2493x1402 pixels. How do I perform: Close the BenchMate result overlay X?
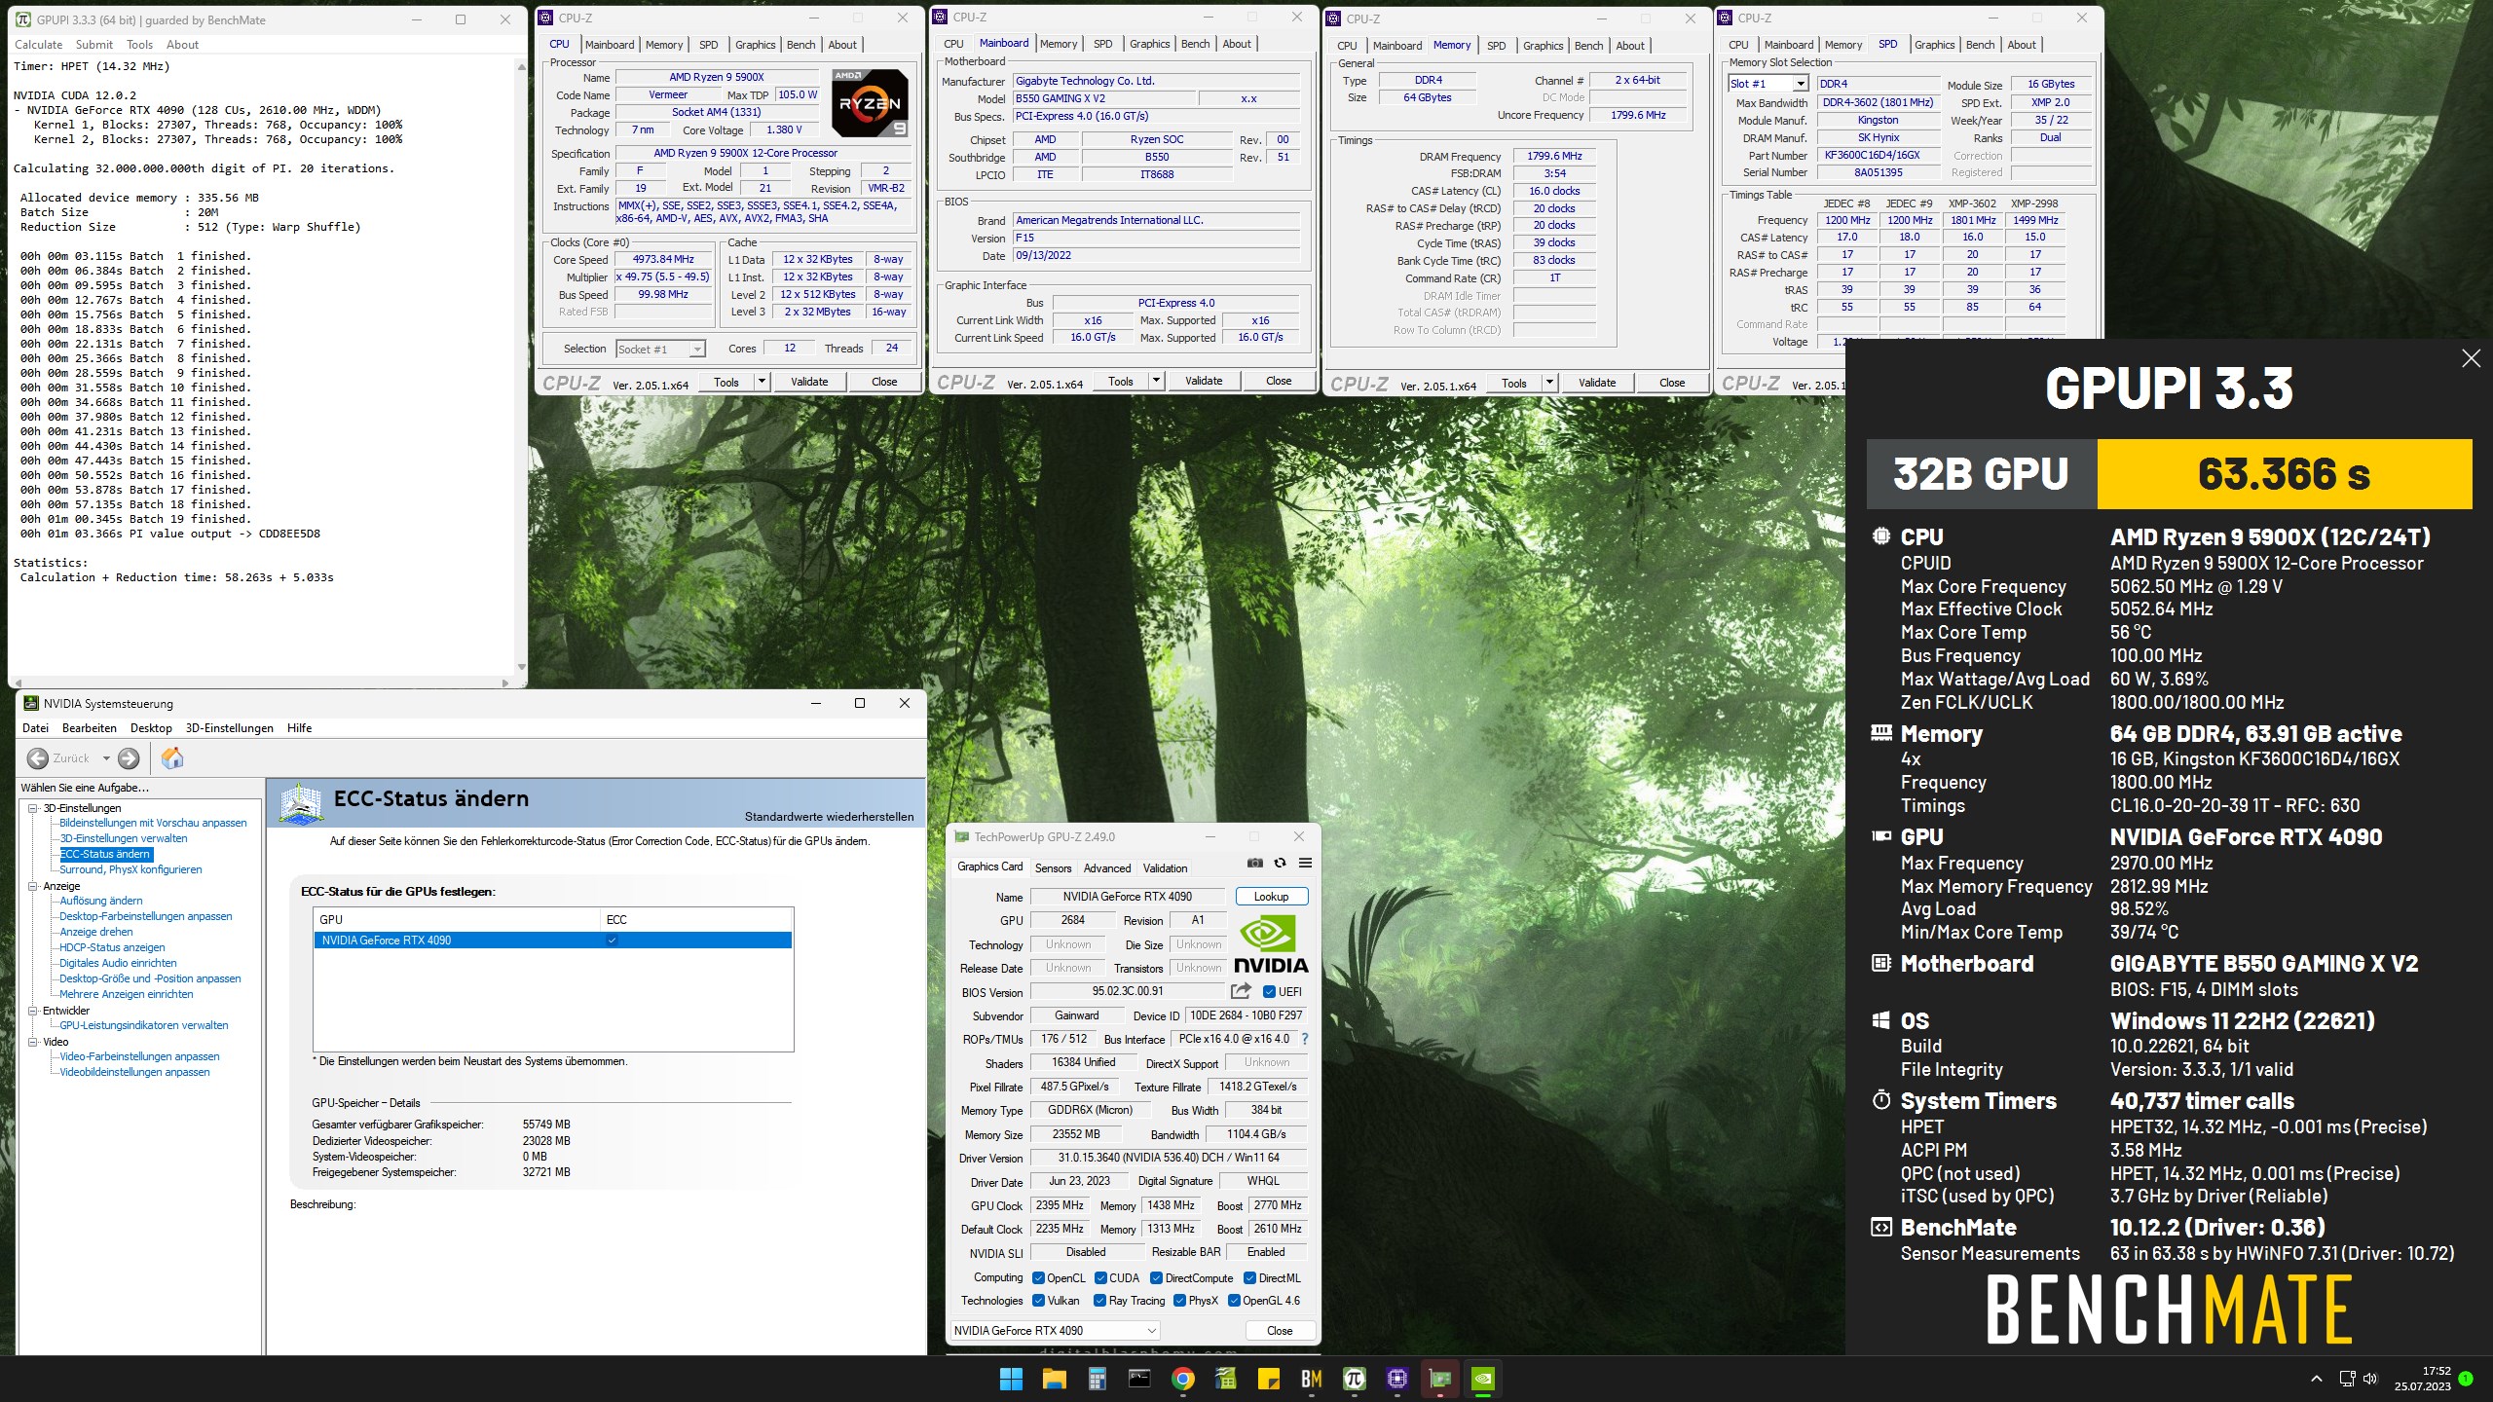2471,358
